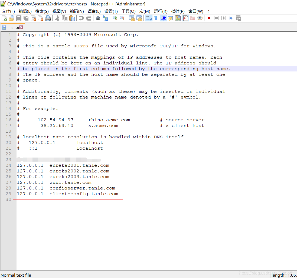Click the word 'For example:' text
Screen dimensions: 297x278
click(40, 109)
